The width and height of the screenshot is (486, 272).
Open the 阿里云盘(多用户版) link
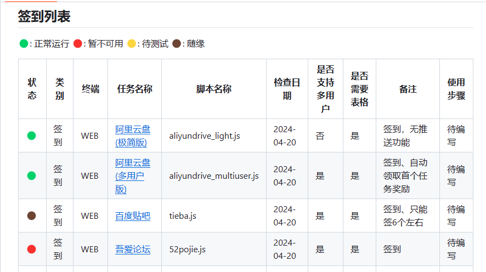133,176
